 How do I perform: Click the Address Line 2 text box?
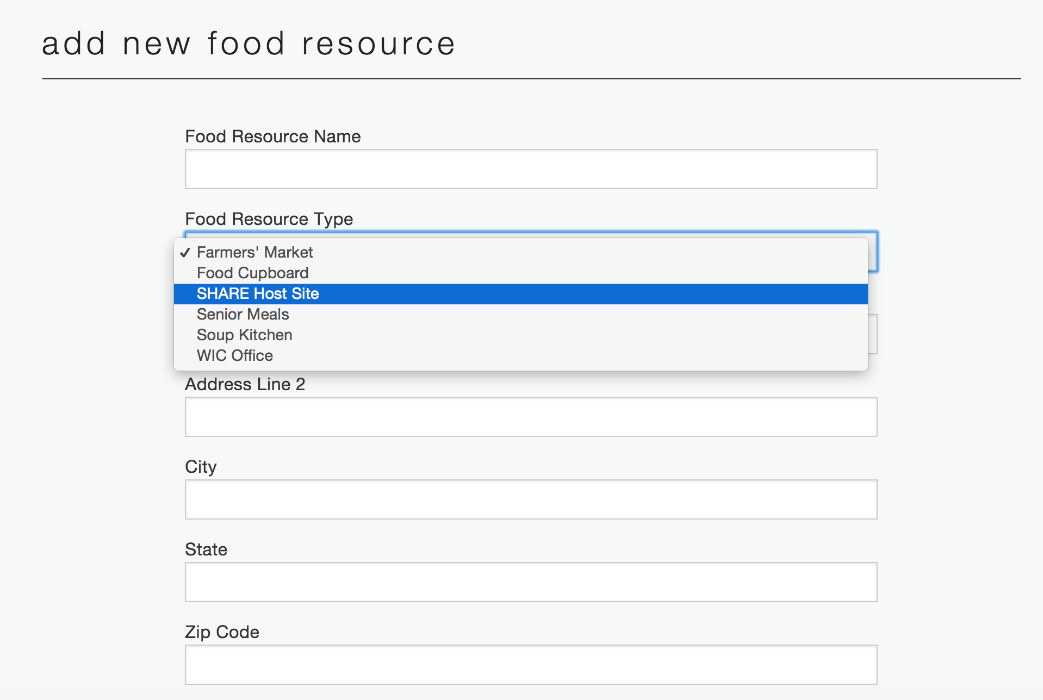tap(531, 417)
